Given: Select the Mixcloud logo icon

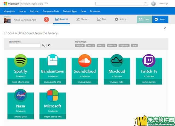Looking at the screenshot, I should tap(117, 61).
